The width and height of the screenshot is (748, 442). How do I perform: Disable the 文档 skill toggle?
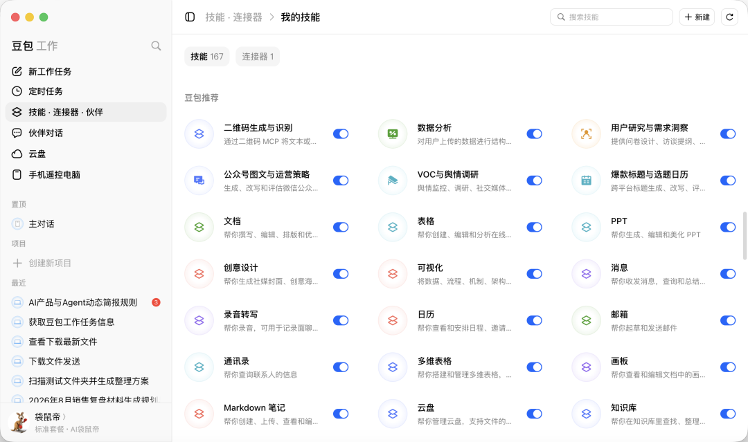click(x=341, y=227)
